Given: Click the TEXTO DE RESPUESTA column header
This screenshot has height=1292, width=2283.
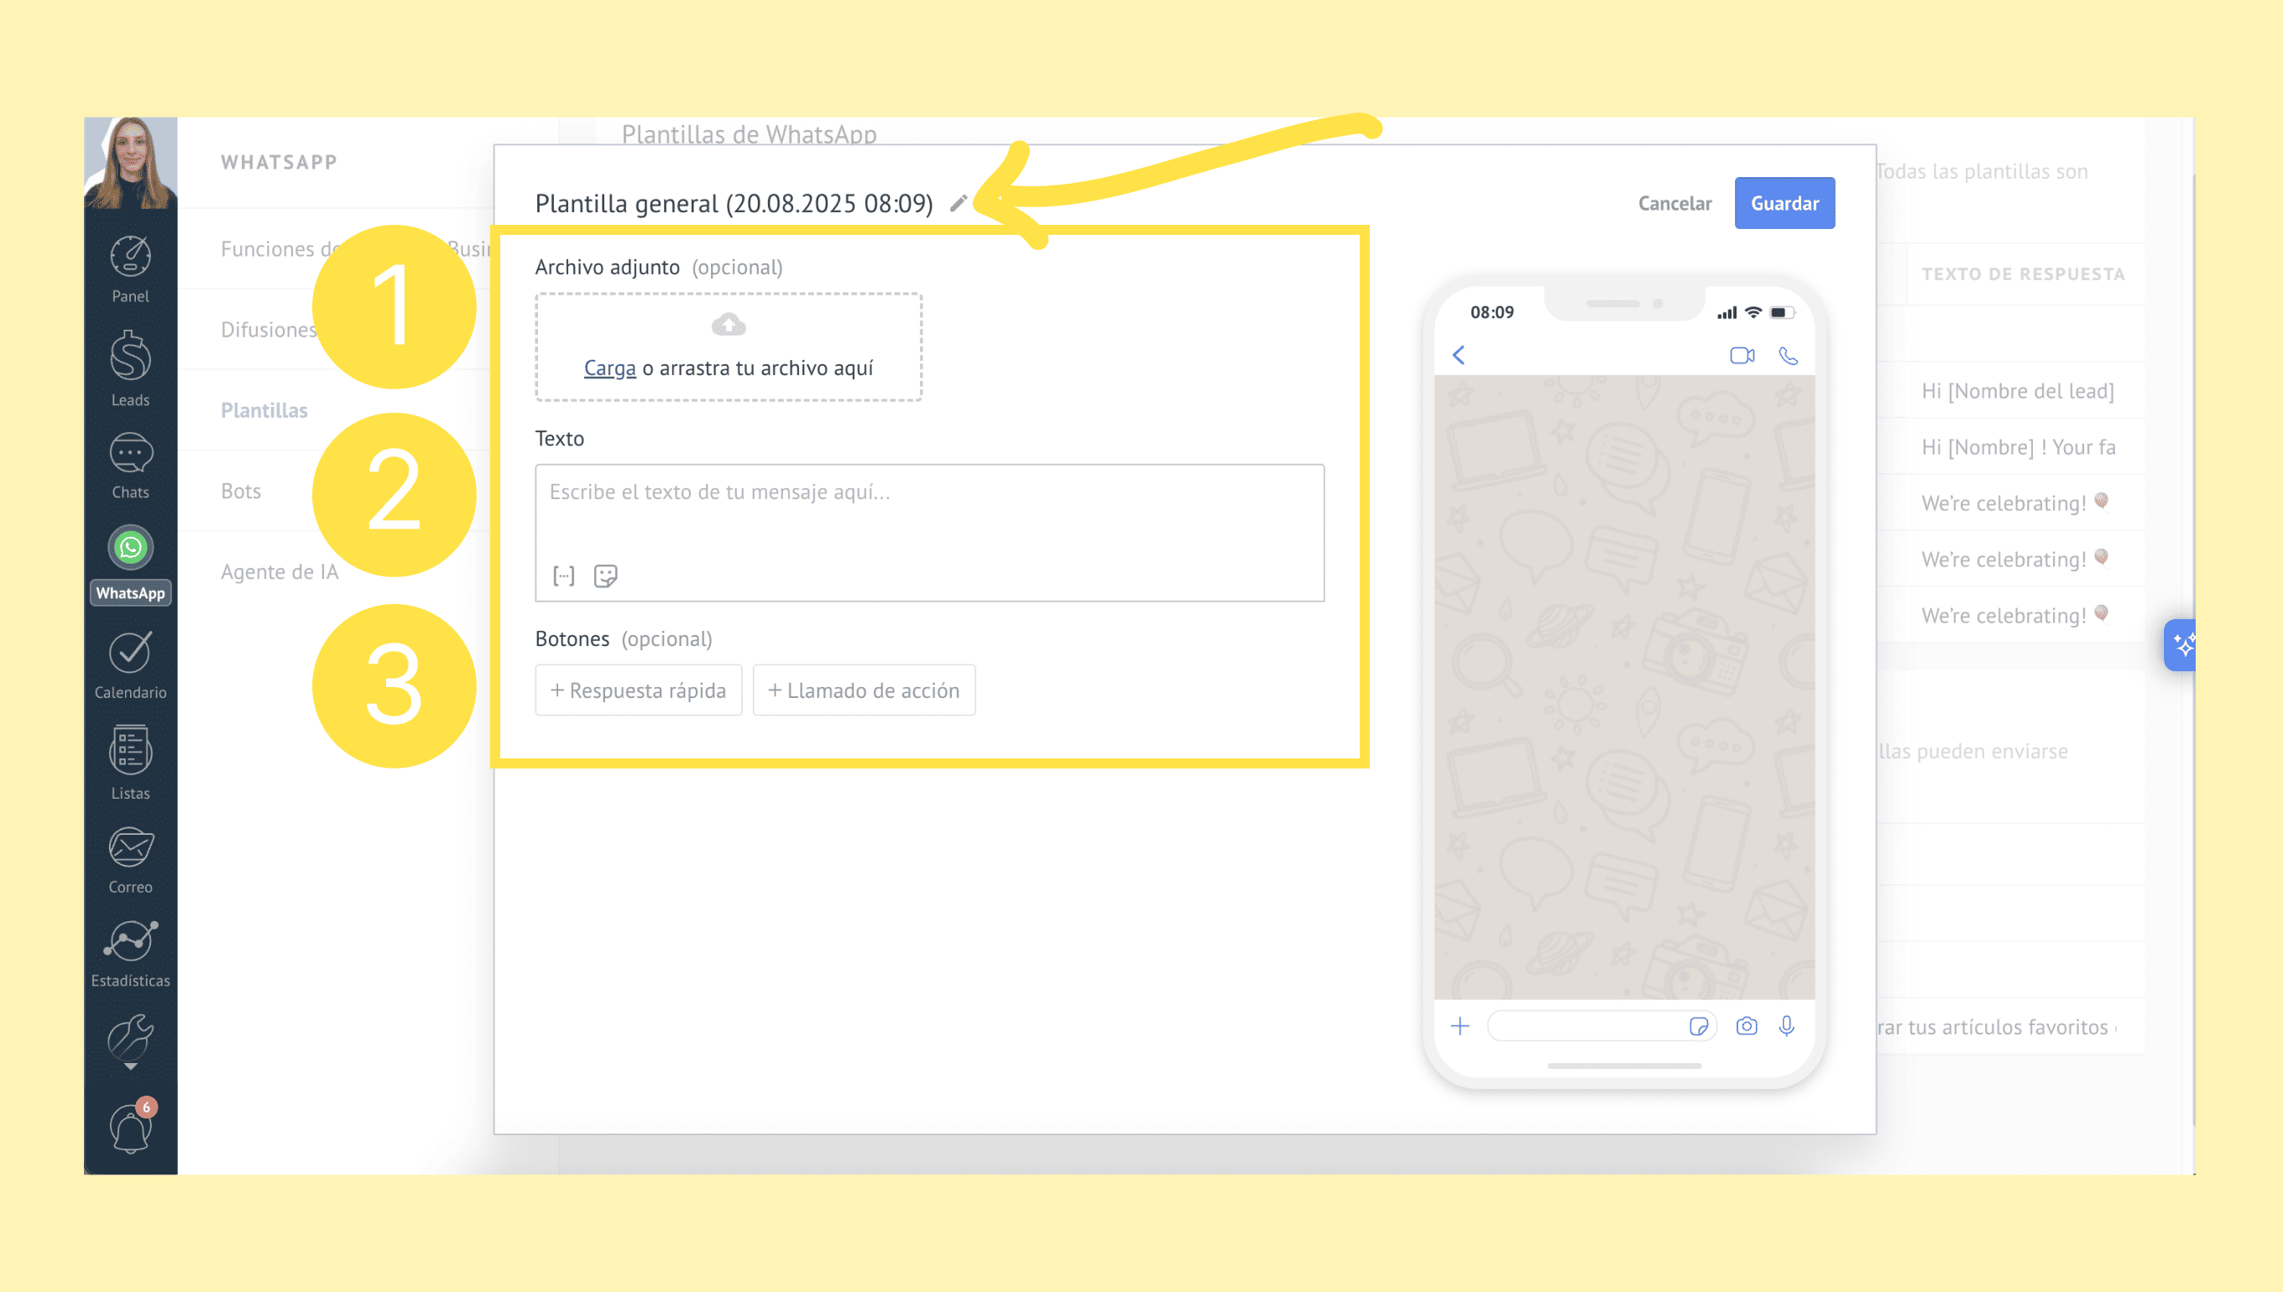Looking at the screenshot, I should point(2023,274).
